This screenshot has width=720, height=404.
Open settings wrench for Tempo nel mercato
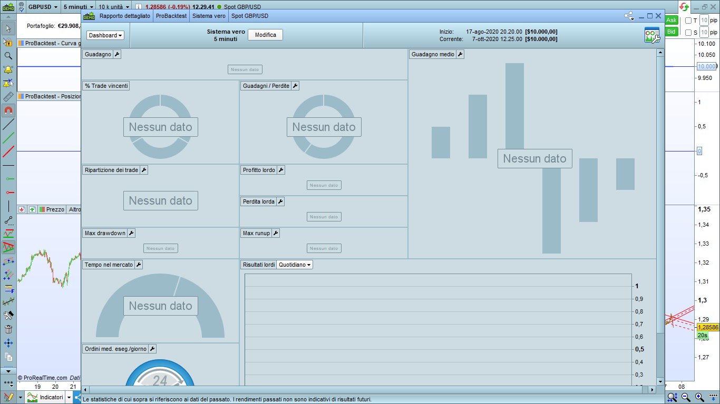(x=139, y=265)
